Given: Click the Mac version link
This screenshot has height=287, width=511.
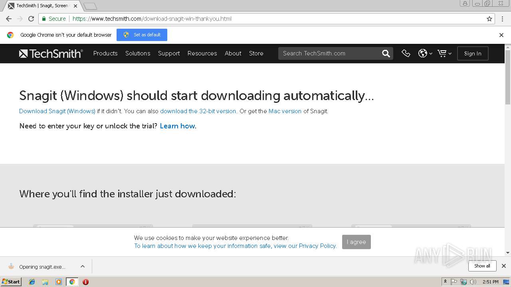Looking at the screenshot, I should click(285, 111).
